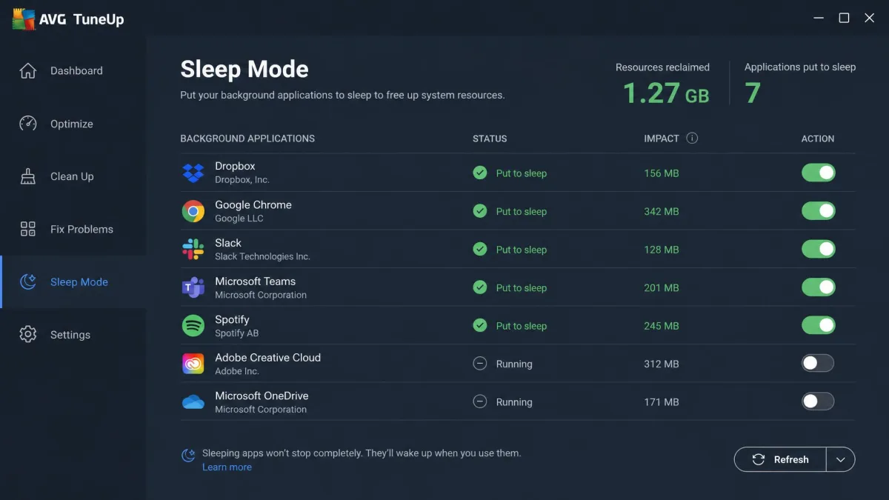Click the Dashboard home icon
The width and height of the screenshot is (889, 500).
27,71
